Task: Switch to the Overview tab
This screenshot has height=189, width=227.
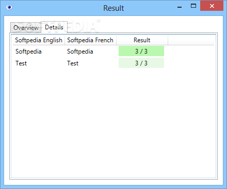Action: (x=26, y=28)
